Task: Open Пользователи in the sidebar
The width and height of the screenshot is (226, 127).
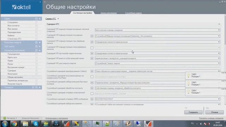Action: tap(13, 54)
